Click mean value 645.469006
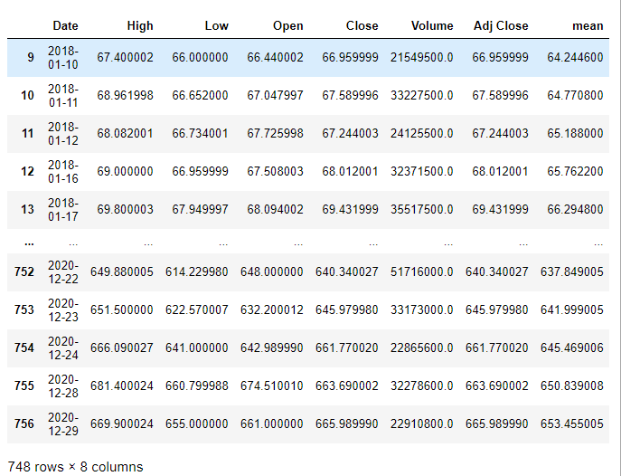 [572, 348]
